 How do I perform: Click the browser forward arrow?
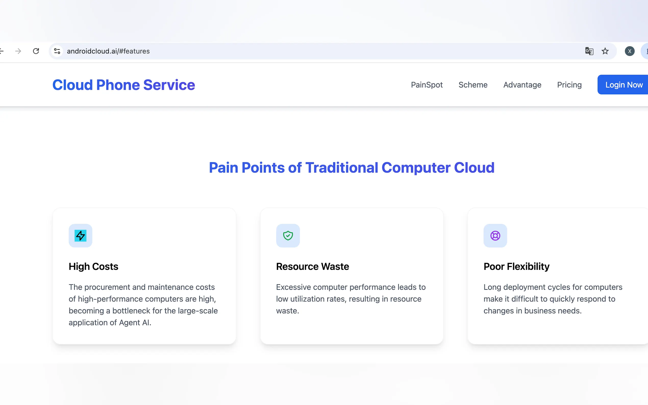(18, 51)
